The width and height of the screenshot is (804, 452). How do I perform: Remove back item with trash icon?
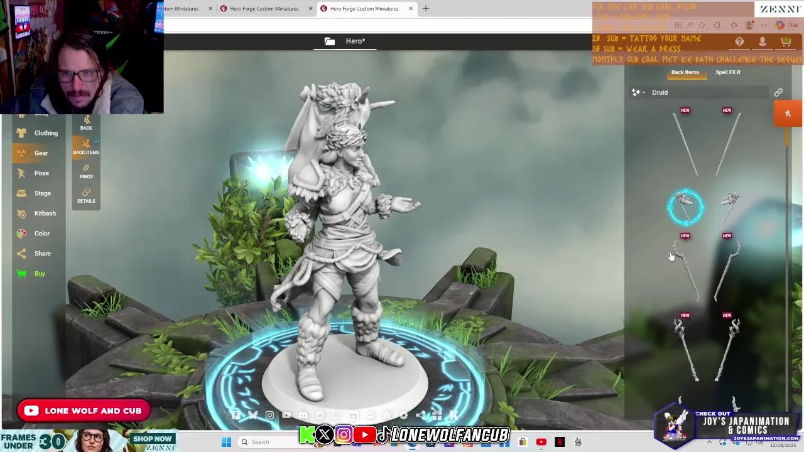(96, 140)
